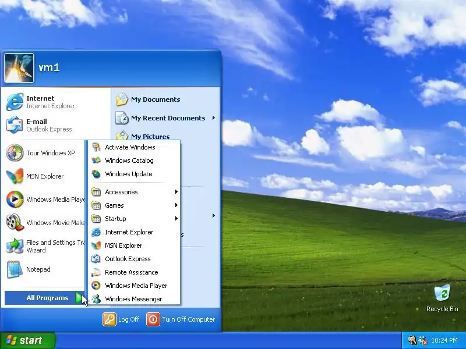Viewport: 466px width, 349px height.
Task: Click the Notepad icon
Action: (x=15, y=269)
